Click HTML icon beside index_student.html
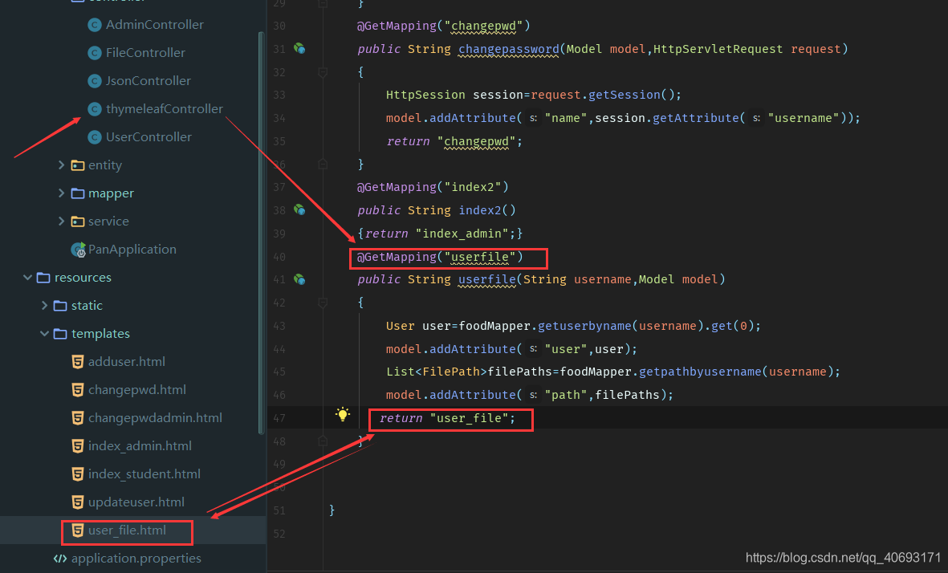Viewport: 948px width, 573px height. click(77, 474)
